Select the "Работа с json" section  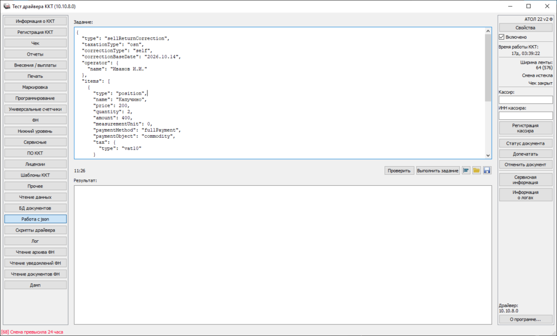click(35, 219)
